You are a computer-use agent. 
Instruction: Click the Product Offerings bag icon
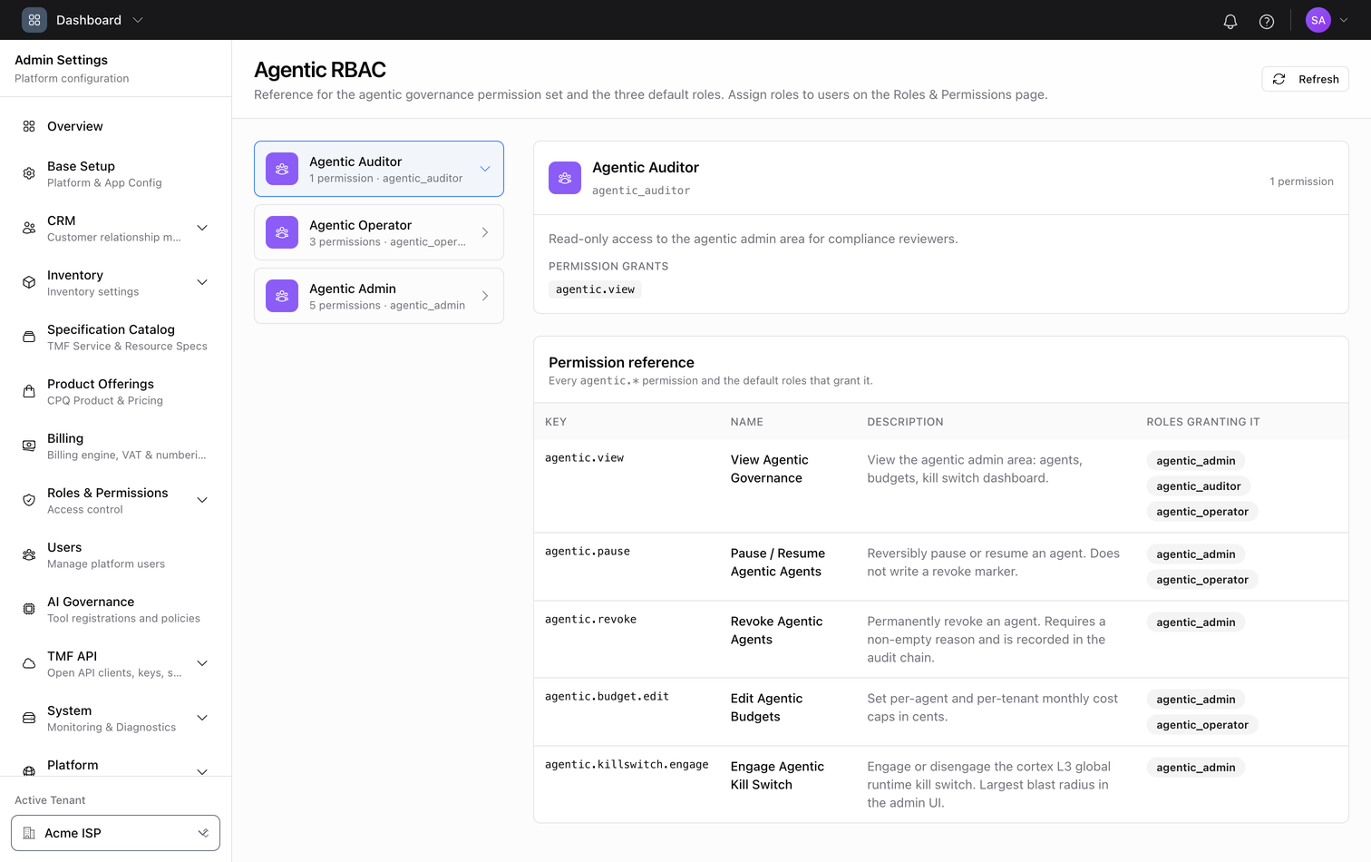point(29,391)
